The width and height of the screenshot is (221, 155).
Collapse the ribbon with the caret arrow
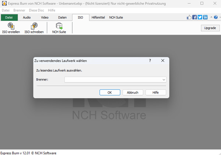211,17
